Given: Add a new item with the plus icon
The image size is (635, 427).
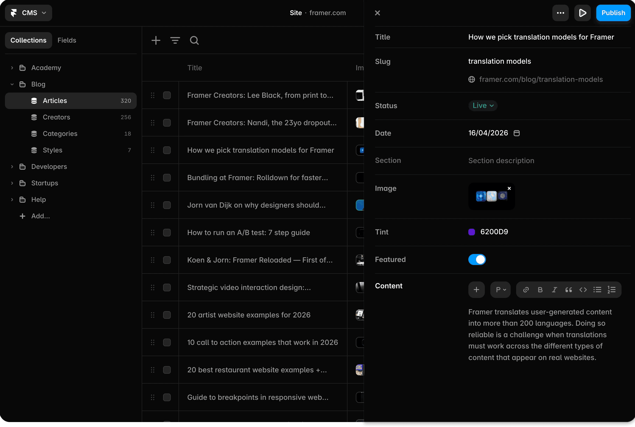Looking at the screenshot, I should 156,40.
